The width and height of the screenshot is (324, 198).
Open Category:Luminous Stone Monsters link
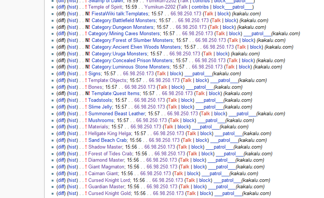tap(130, 67)
